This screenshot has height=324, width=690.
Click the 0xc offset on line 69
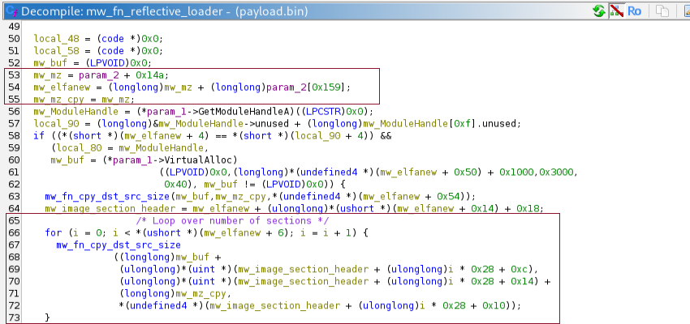pos(520,269)
